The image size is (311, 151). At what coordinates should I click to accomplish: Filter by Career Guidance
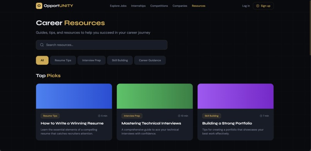click(x=150, y=60)
